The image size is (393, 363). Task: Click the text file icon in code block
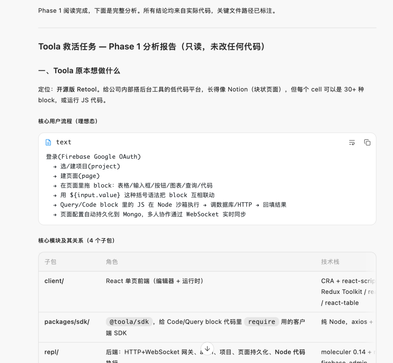click(48, 142)
